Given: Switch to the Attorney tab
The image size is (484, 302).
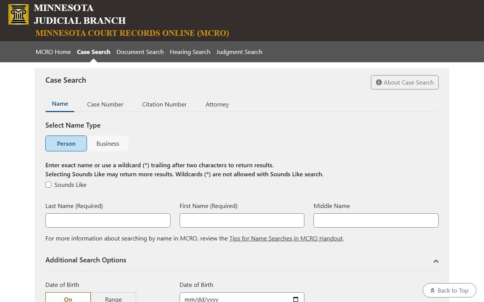Looking at the screenshot, I should [x=217, y=104].
